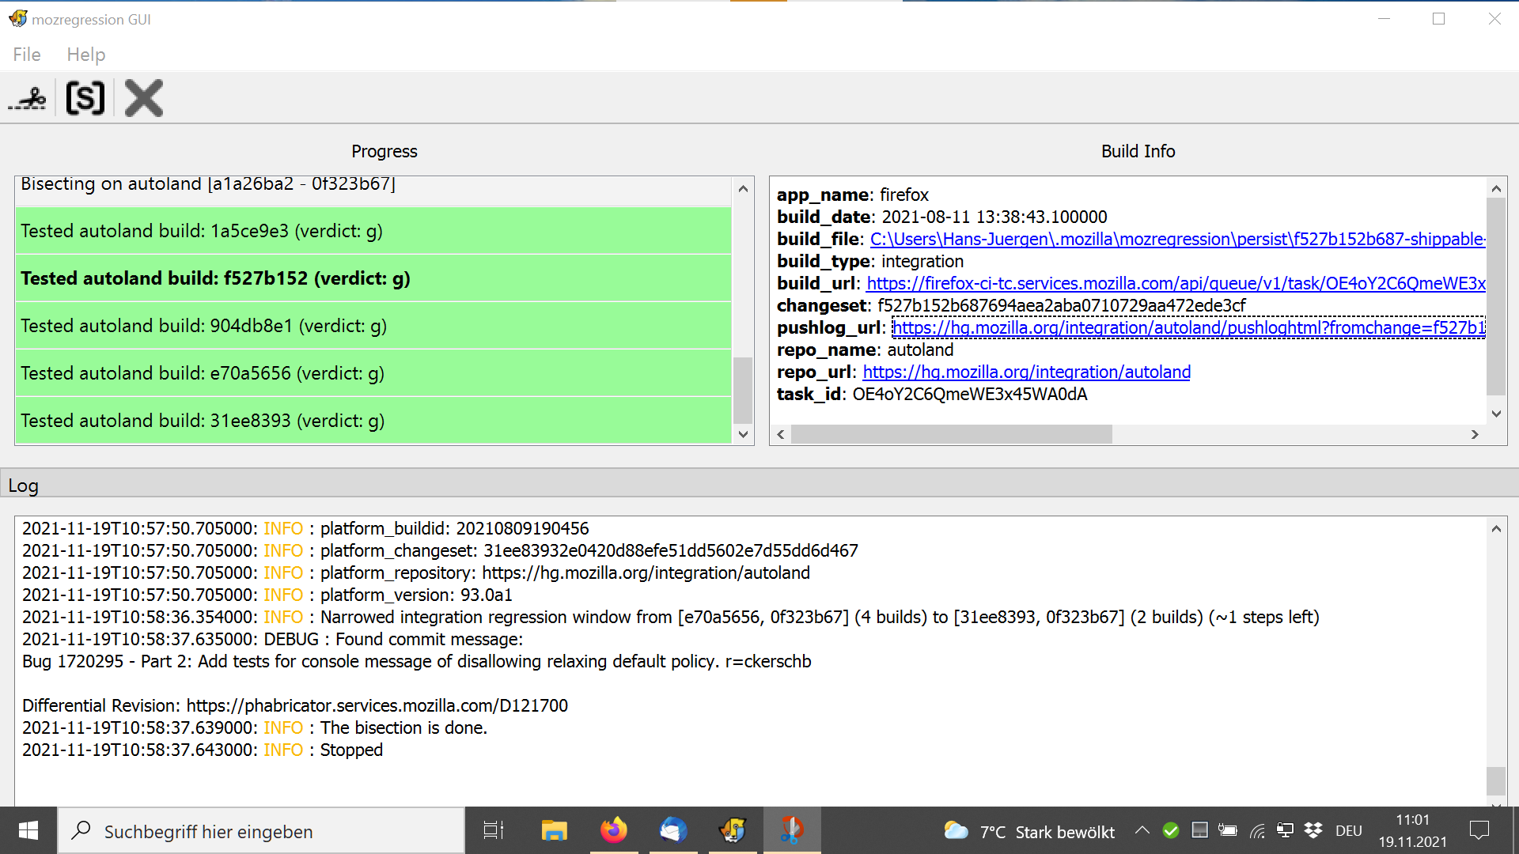
Task: Open the pushlog_url link
Action: [x=1188, y=328]
